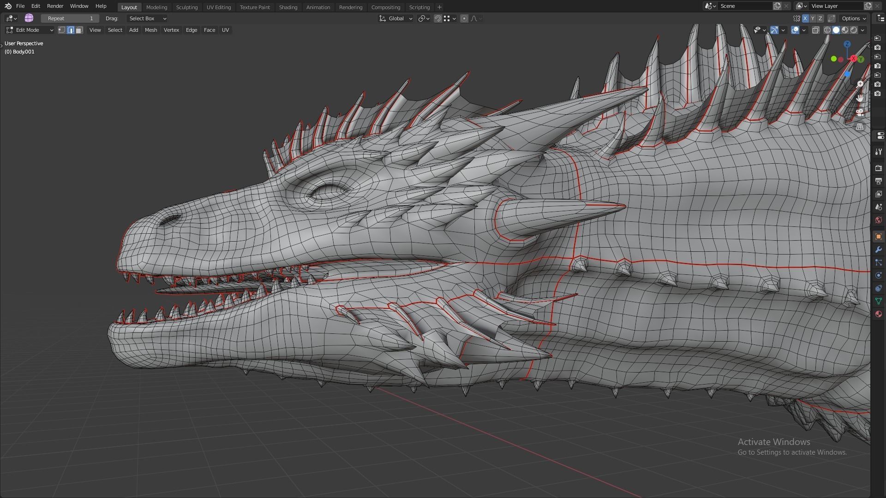Toggle Y mirror axis
This screenshot has width=886, height=498.
pos(813,18)
